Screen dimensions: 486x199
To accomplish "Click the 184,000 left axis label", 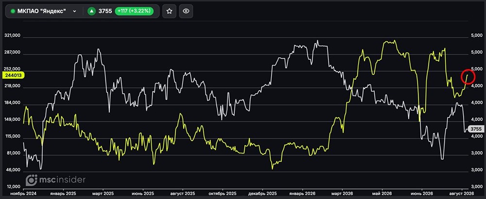I will (x=13, y=103).
